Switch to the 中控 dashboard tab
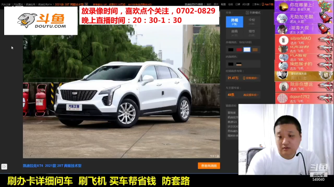 pos(252,22)
